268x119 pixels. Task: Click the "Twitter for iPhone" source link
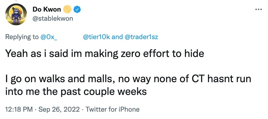(112, 109)
